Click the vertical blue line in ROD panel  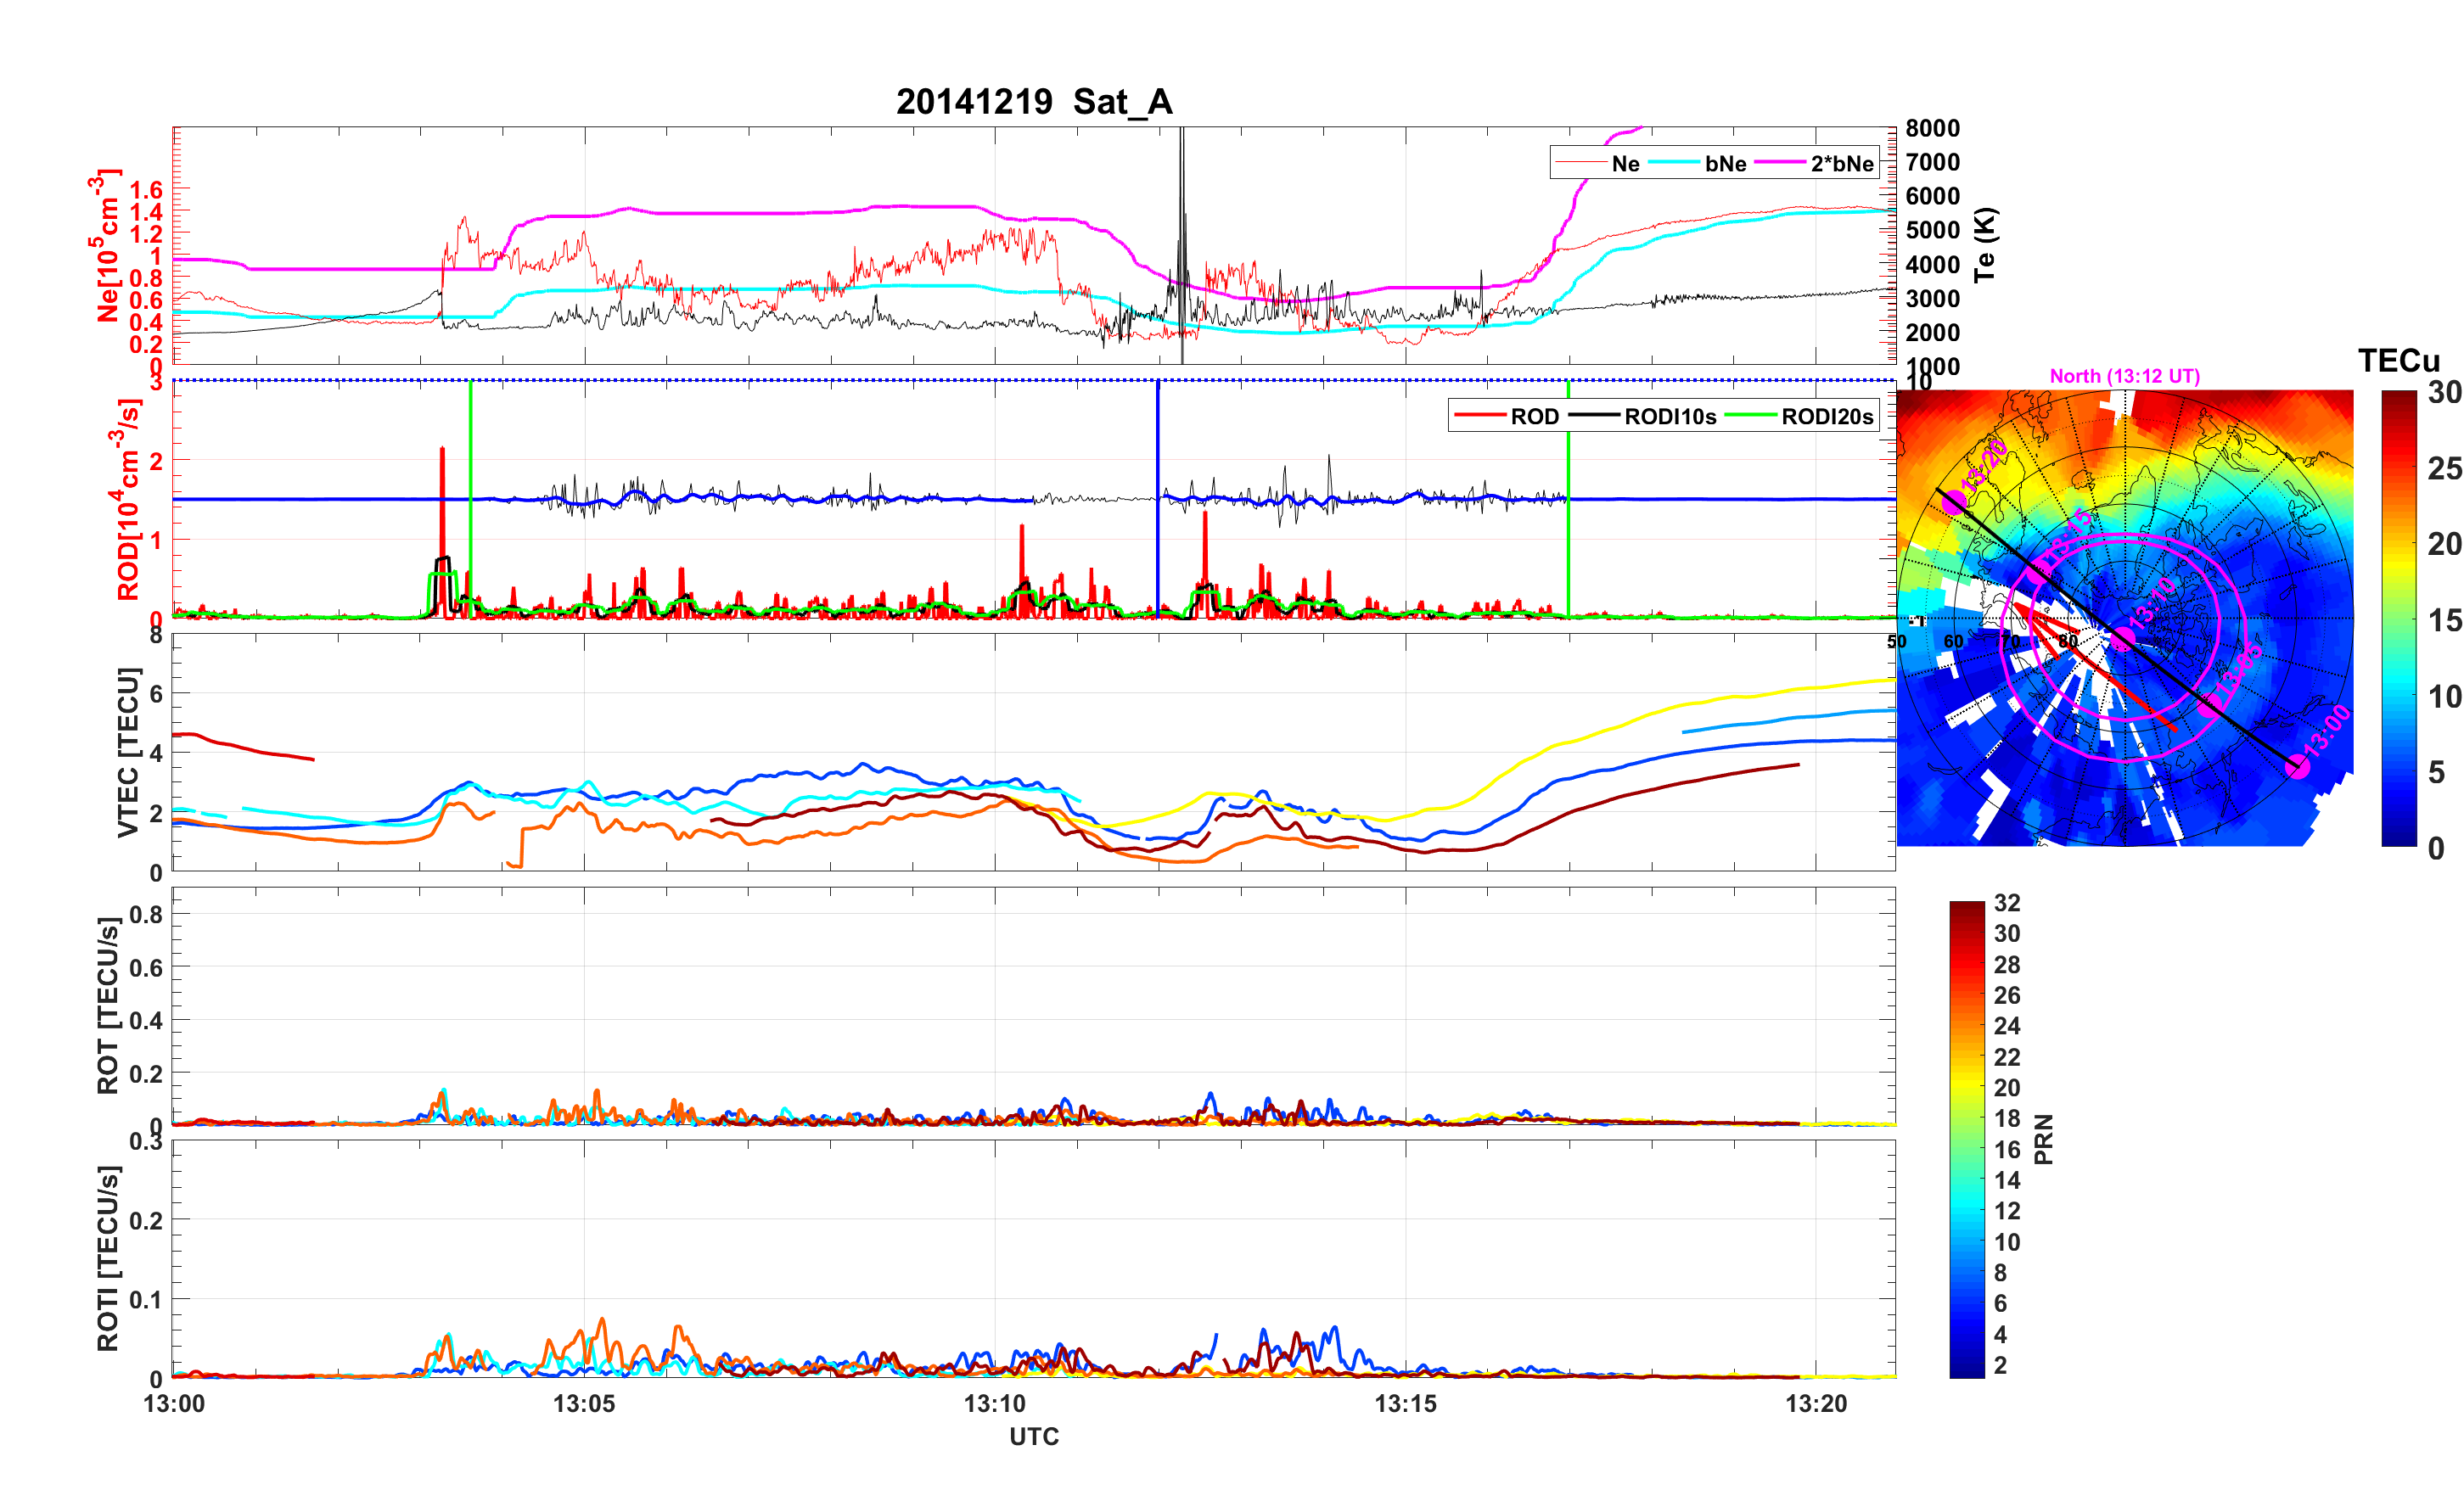[x=1158, y=450]
